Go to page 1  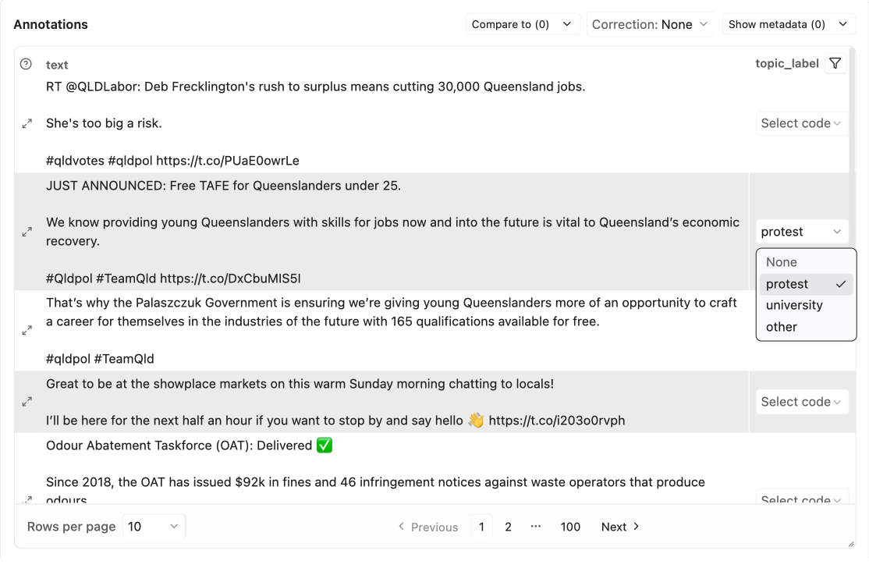click(x=481, y=527)
